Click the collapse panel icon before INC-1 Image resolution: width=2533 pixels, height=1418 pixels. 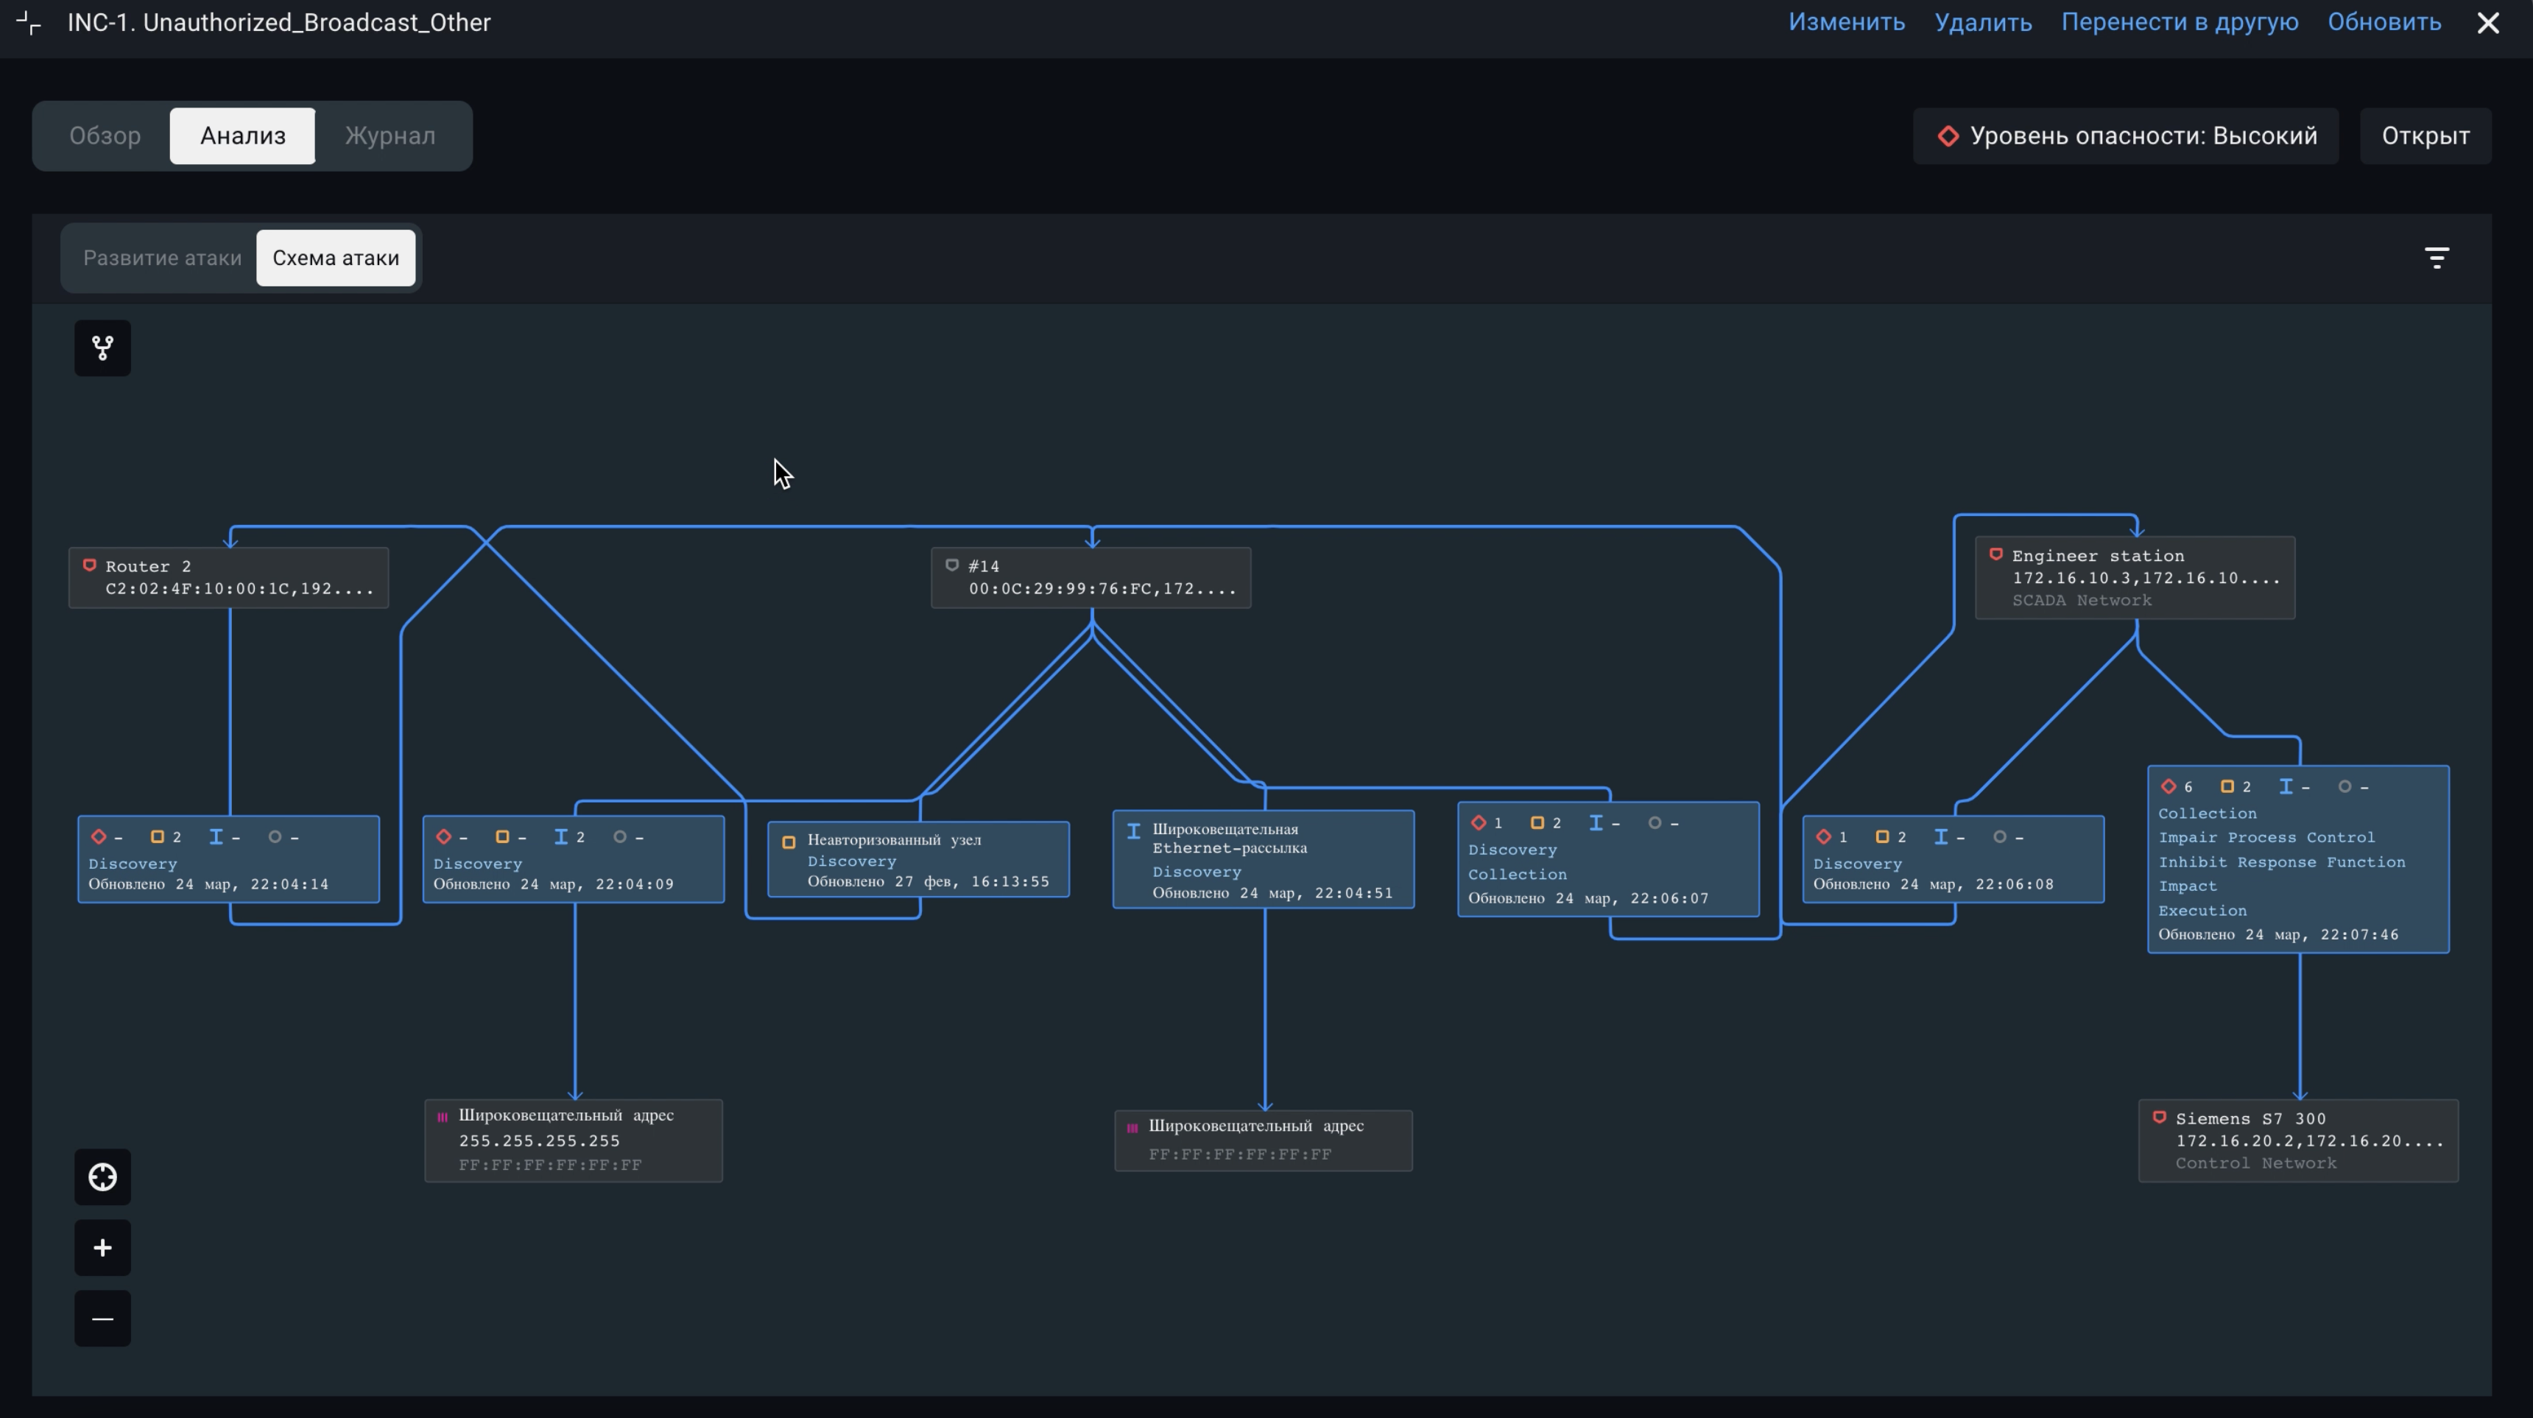[x=29, y=23]
